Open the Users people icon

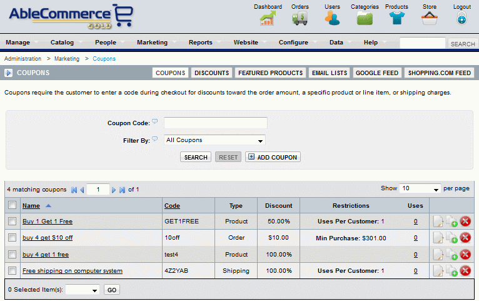332,18
